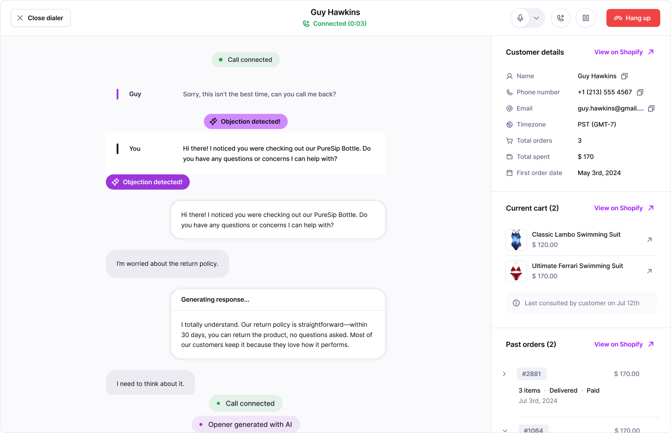Hang up the call
This screenshot has width=671, height=433.
[633, 18]
